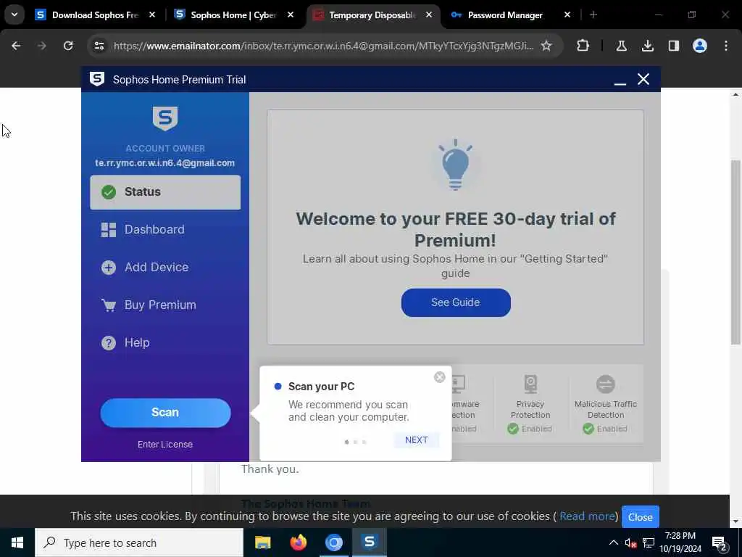Open Chrome downloads icon
This screenshot has height=557, width=742.
647,46
